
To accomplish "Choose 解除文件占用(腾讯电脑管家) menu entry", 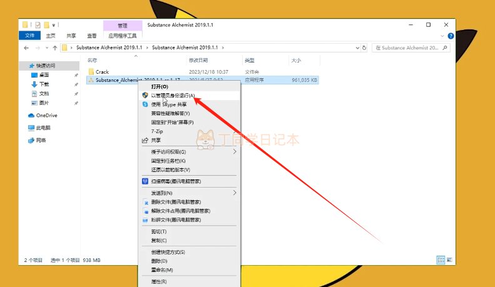I will tap(190, 211).
